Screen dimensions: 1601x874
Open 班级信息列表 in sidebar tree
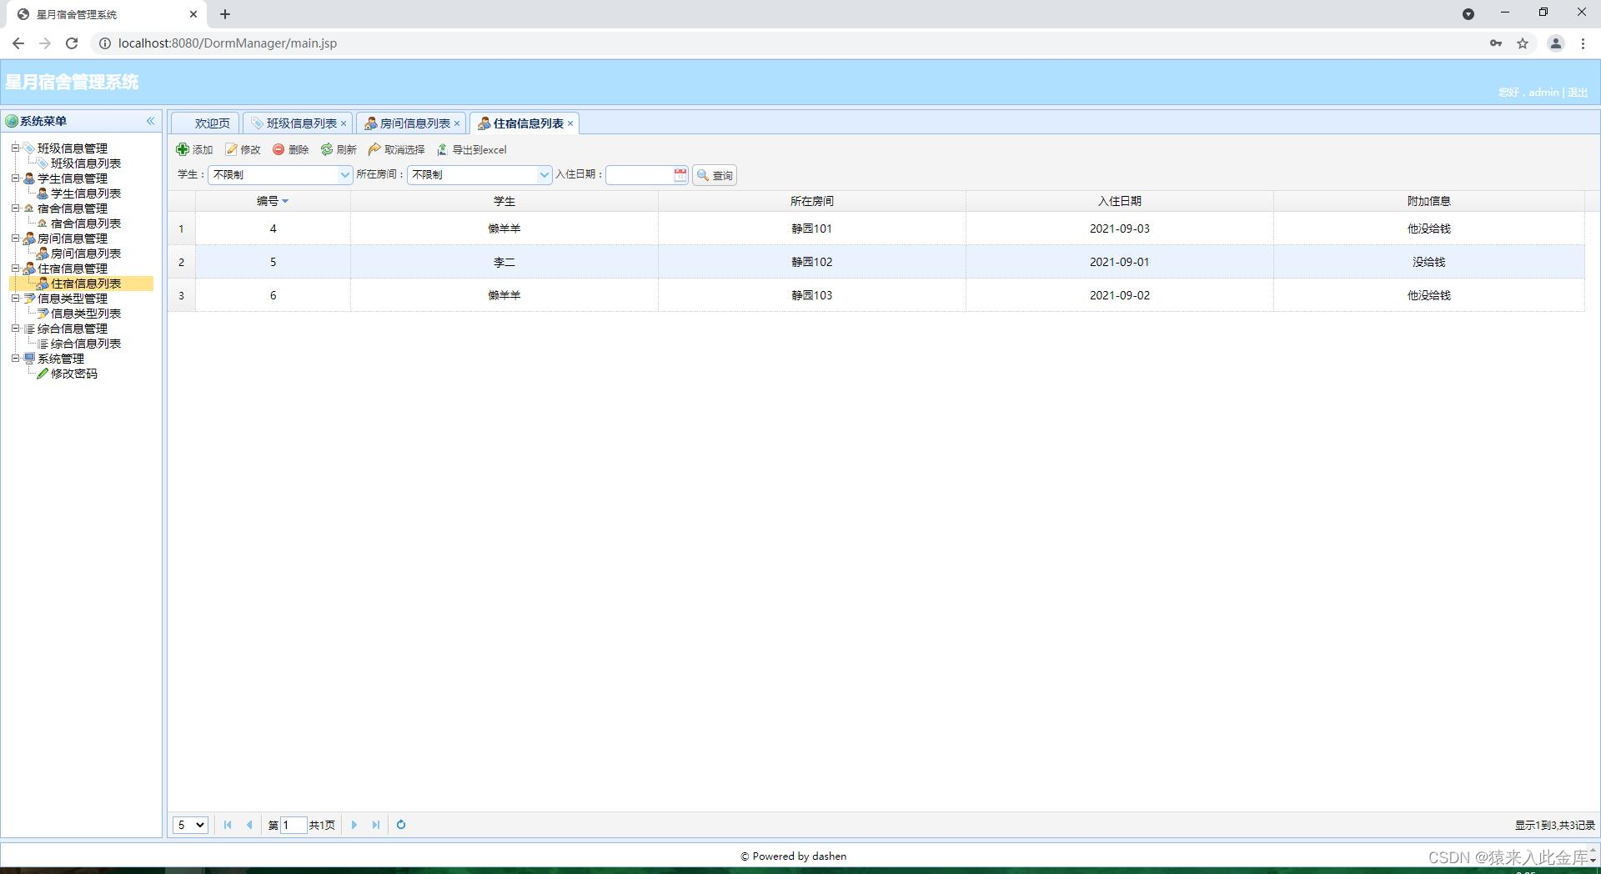(x=85, y=163)
